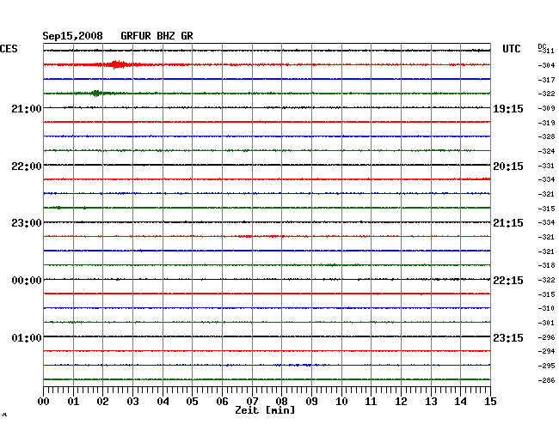Click the 07 minute axis label
Image resolution: width=559 pixels, height=424 pixels.
(x=252, y=402)
